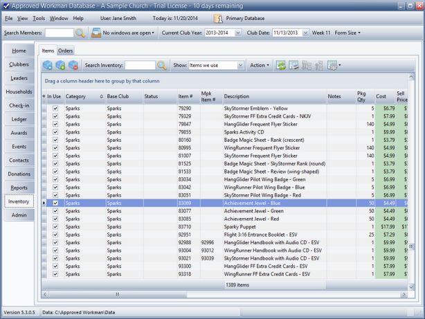
Task: Open the Current Club Year dropdown
Action: pyautogui.click(x=237, y=33)
